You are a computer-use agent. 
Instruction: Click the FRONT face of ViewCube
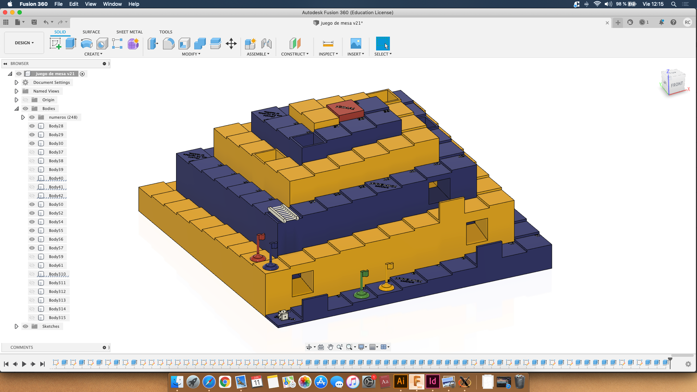676,84
